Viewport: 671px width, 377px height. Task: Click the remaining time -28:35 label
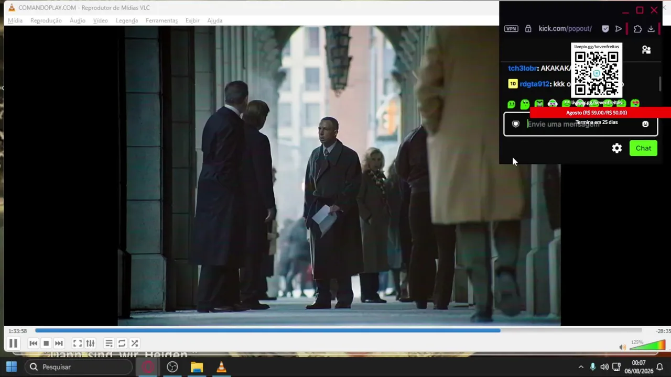coord(663,331)
